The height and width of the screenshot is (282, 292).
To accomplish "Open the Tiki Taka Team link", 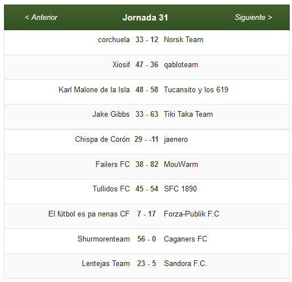I will [x=188, y=115].
